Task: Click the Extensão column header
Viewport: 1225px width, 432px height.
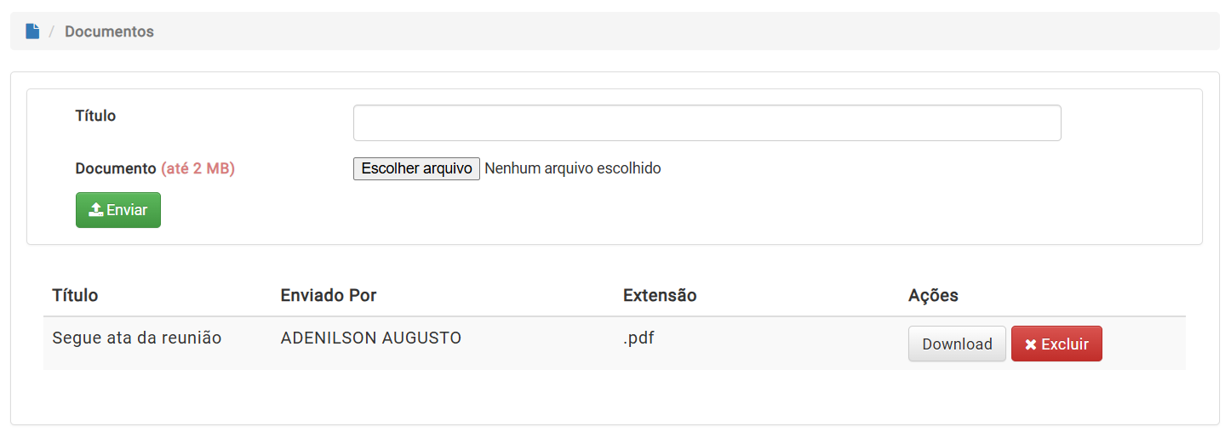Action: click(x=660, y=295)
